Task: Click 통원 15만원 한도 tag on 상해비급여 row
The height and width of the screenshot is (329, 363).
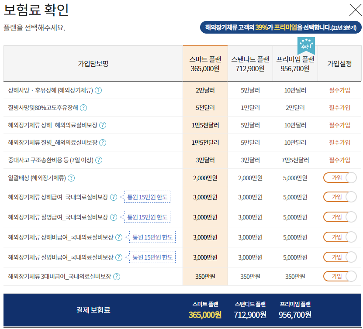Action: [152, 237]
